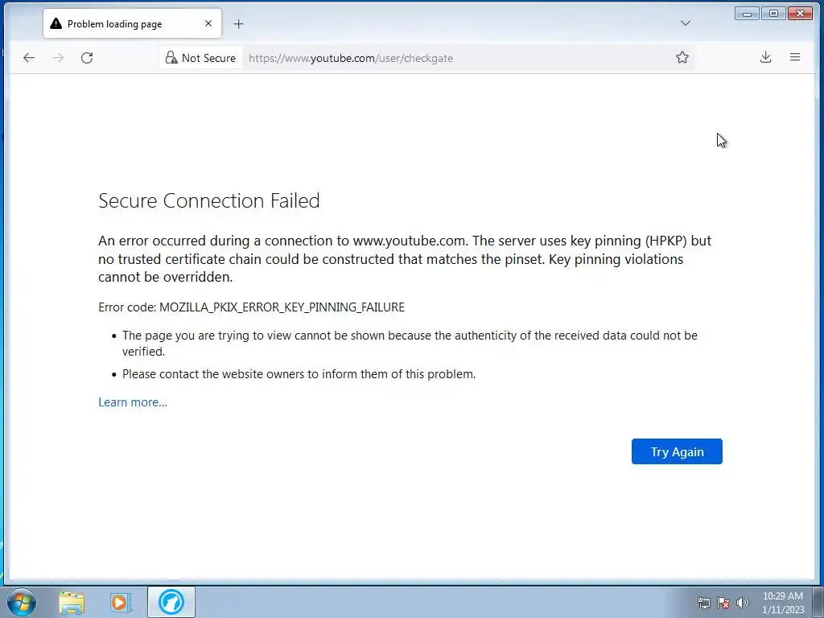
Task: Open the hamburger application menu
Action: pos(795,57)
